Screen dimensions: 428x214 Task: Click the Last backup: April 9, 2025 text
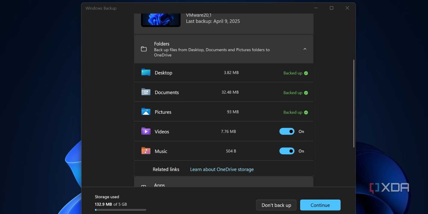213,21
